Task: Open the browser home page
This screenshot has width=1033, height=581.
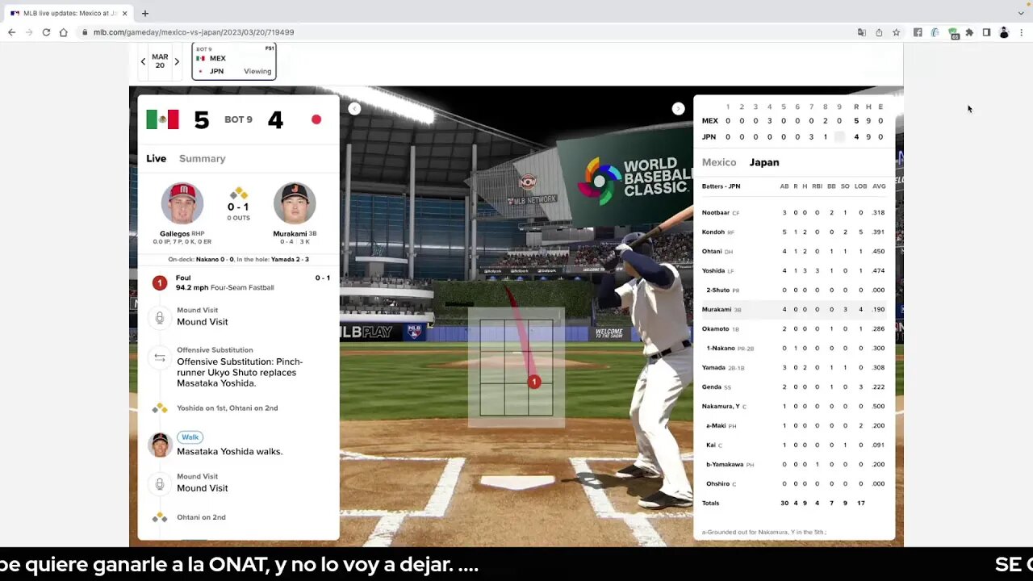Action: pos(64,32)
